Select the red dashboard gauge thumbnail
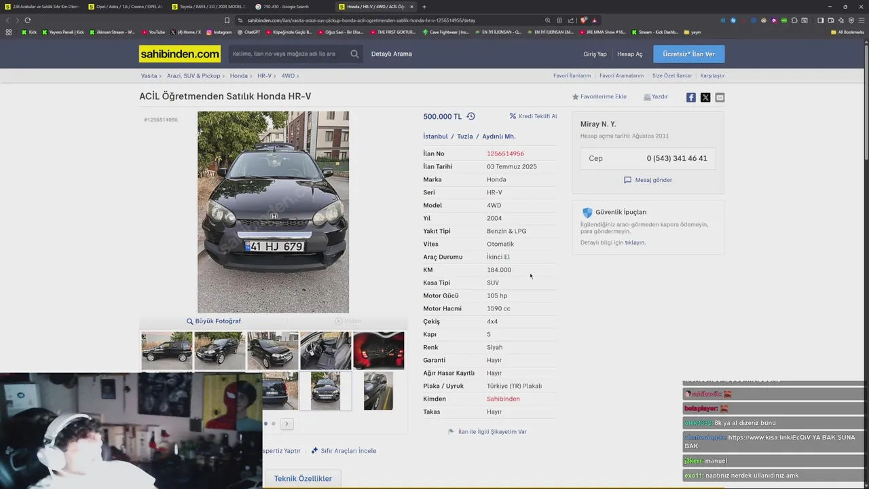 (379, 350)
